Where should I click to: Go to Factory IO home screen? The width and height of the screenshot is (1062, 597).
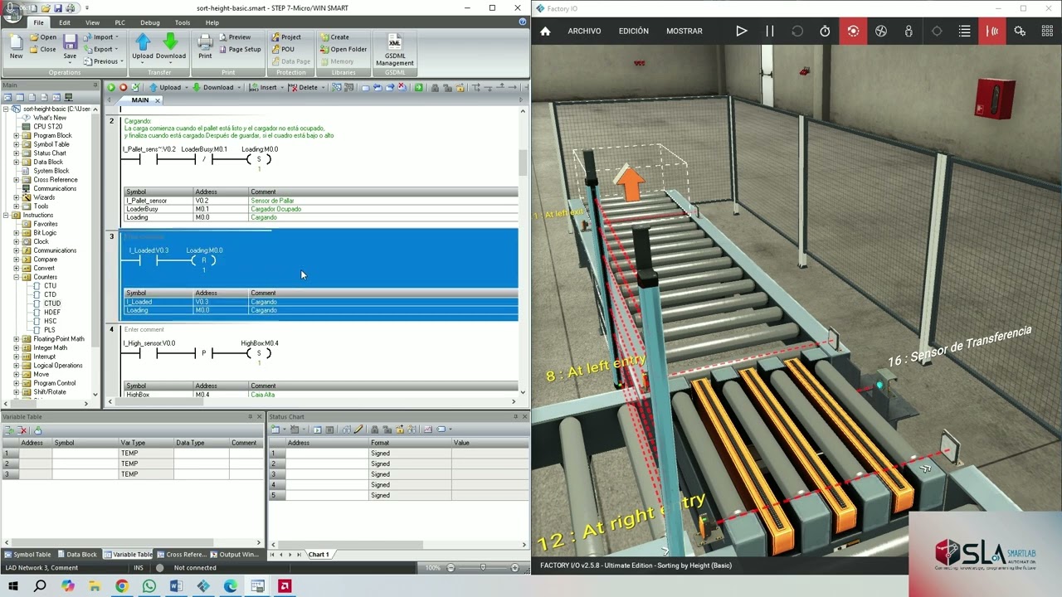point(545,32)
